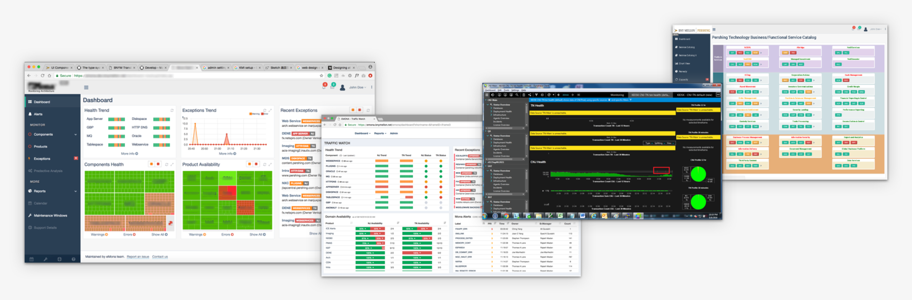
Task: Toggle red error filter in Product Availability
Action: 256,164
